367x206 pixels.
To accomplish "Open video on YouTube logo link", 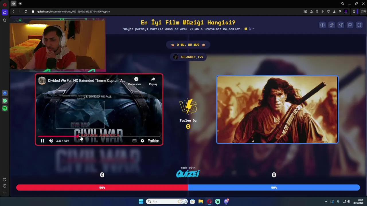I will click(153, 141).
